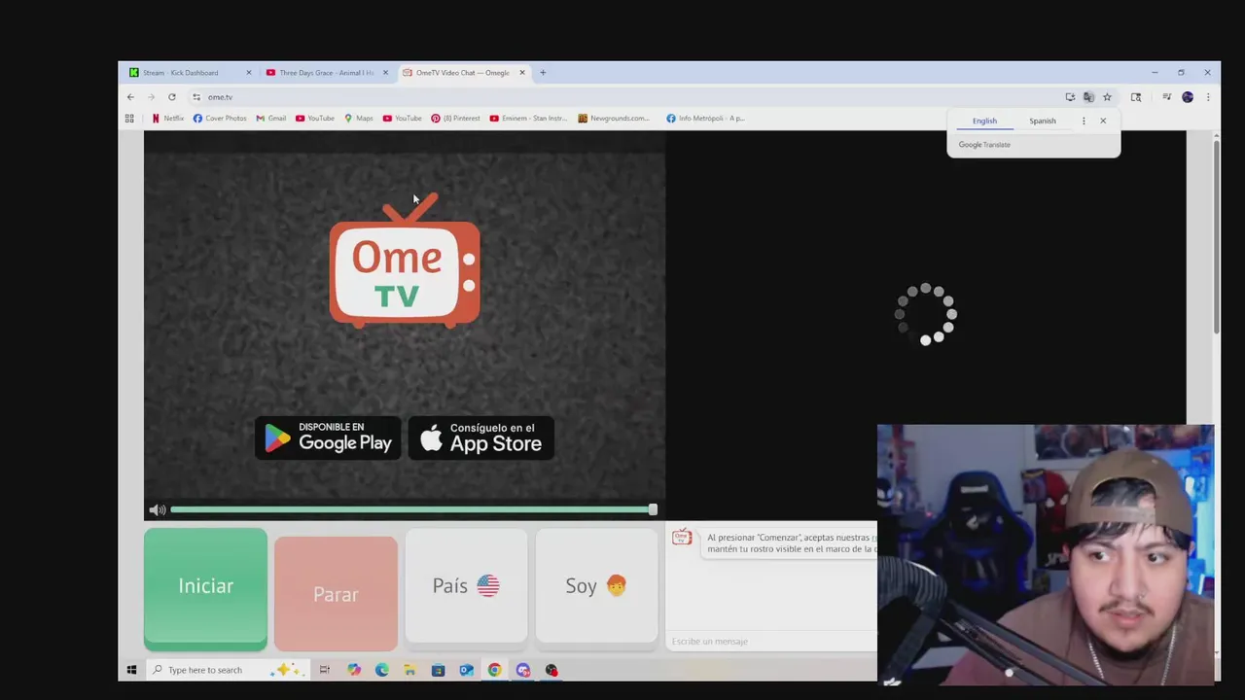Close the Three Days Grace tab
1245x700 pixels.
(385, 73)
